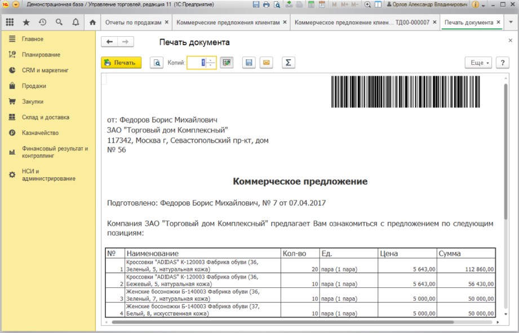This screenshot has width=519, height=333.
Task: Go forward with the right arrow
Action: pos(126,42)
